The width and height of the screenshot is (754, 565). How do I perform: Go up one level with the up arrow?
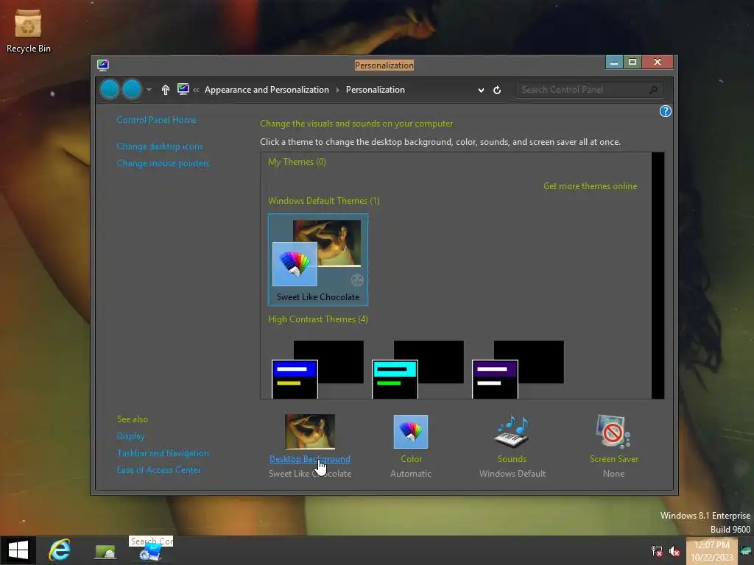tap(166, 90)
